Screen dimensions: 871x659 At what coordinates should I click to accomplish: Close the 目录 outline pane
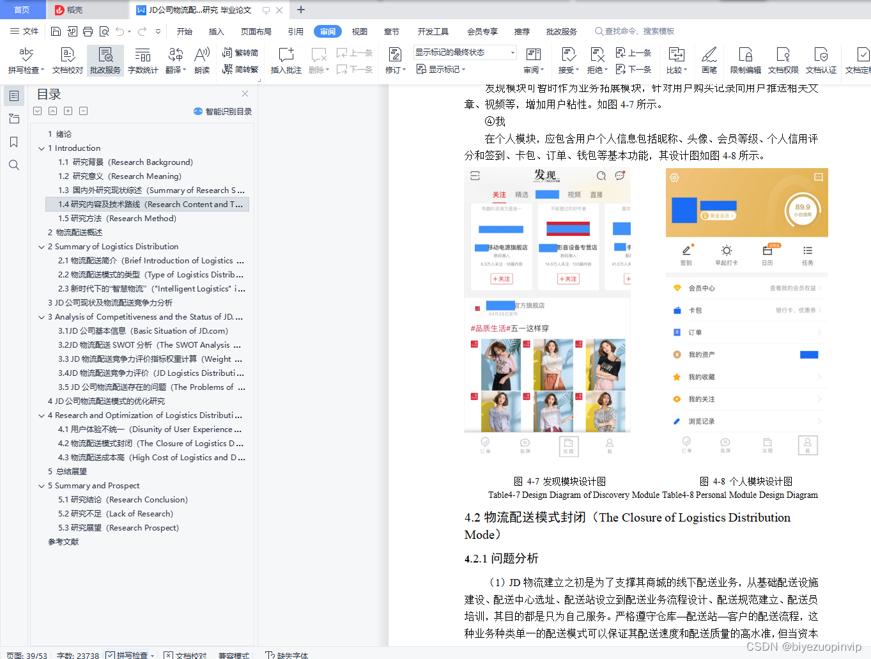click(x=245, y=93)
